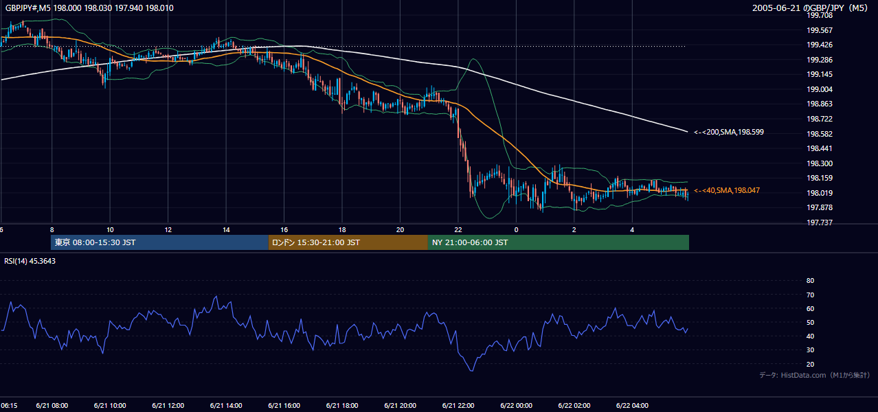This screenshot has height=412, width=878.
Task: Click the RSI axis level 80
Action: coord(810,281)
